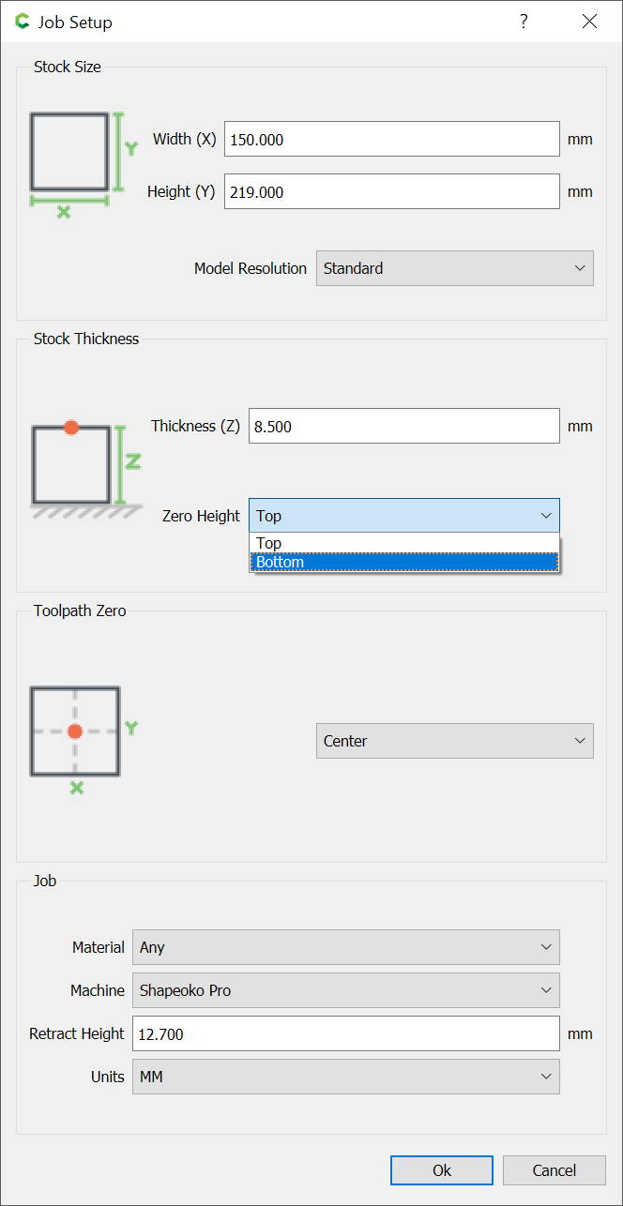
Task: Click into the Thickness (Z) field
Action: 404,426
